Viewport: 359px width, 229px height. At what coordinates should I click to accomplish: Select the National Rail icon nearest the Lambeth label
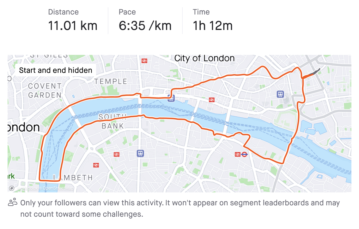96,165
